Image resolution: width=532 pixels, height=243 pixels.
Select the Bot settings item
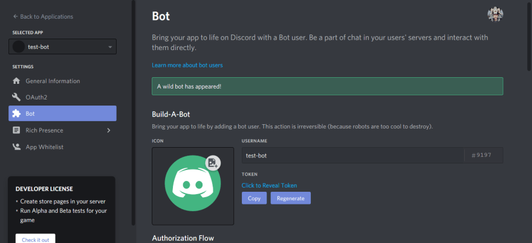pos(62,113)
